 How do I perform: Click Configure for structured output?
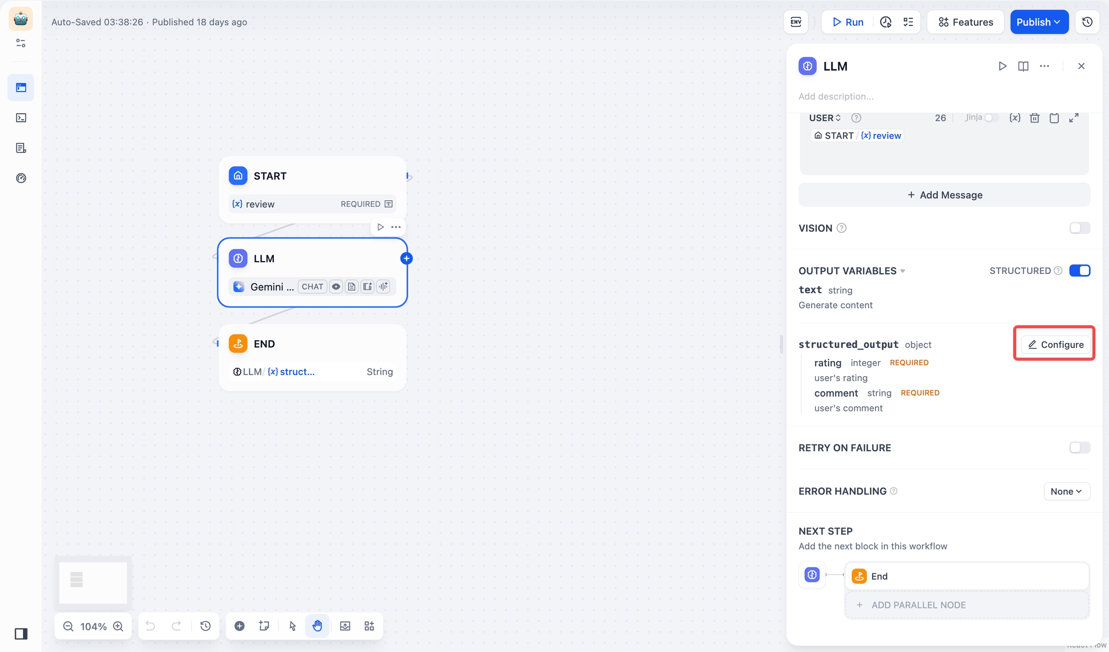(1056, 344)
